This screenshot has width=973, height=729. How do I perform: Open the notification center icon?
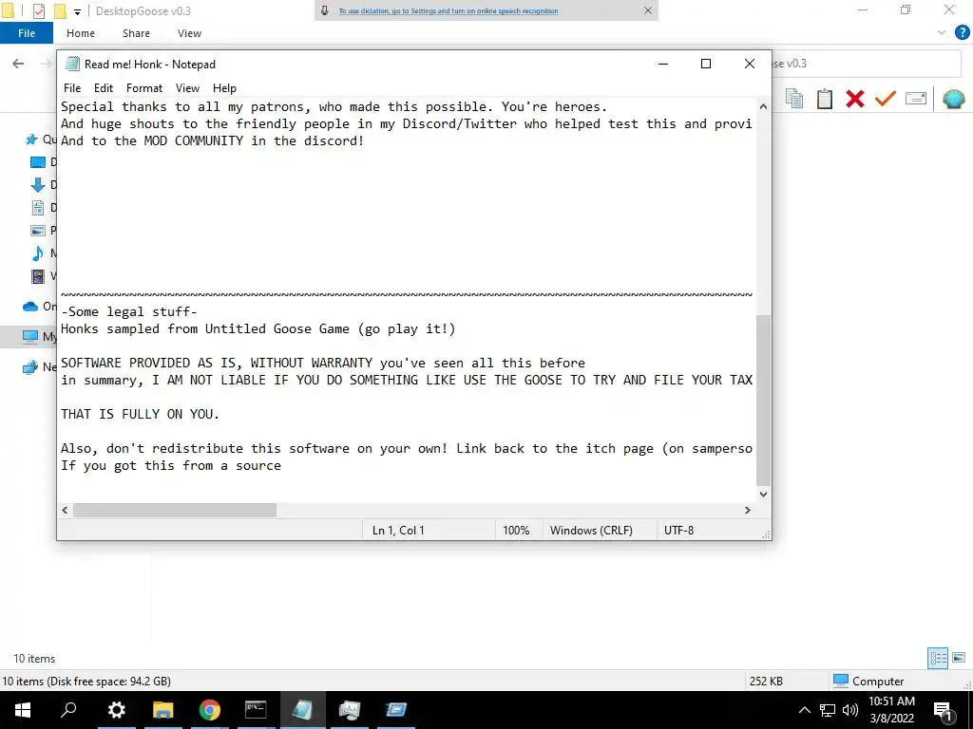pos(944,710)
